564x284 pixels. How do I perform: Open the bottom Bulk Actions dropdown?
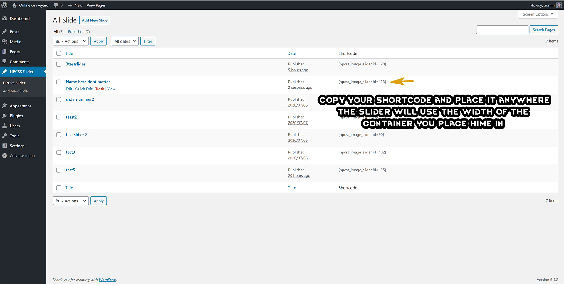pos(71,201)
